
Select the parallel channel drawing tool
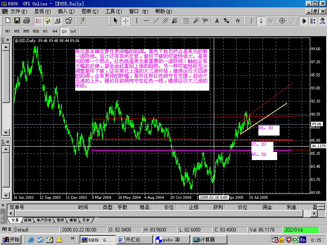click(166, 21)
